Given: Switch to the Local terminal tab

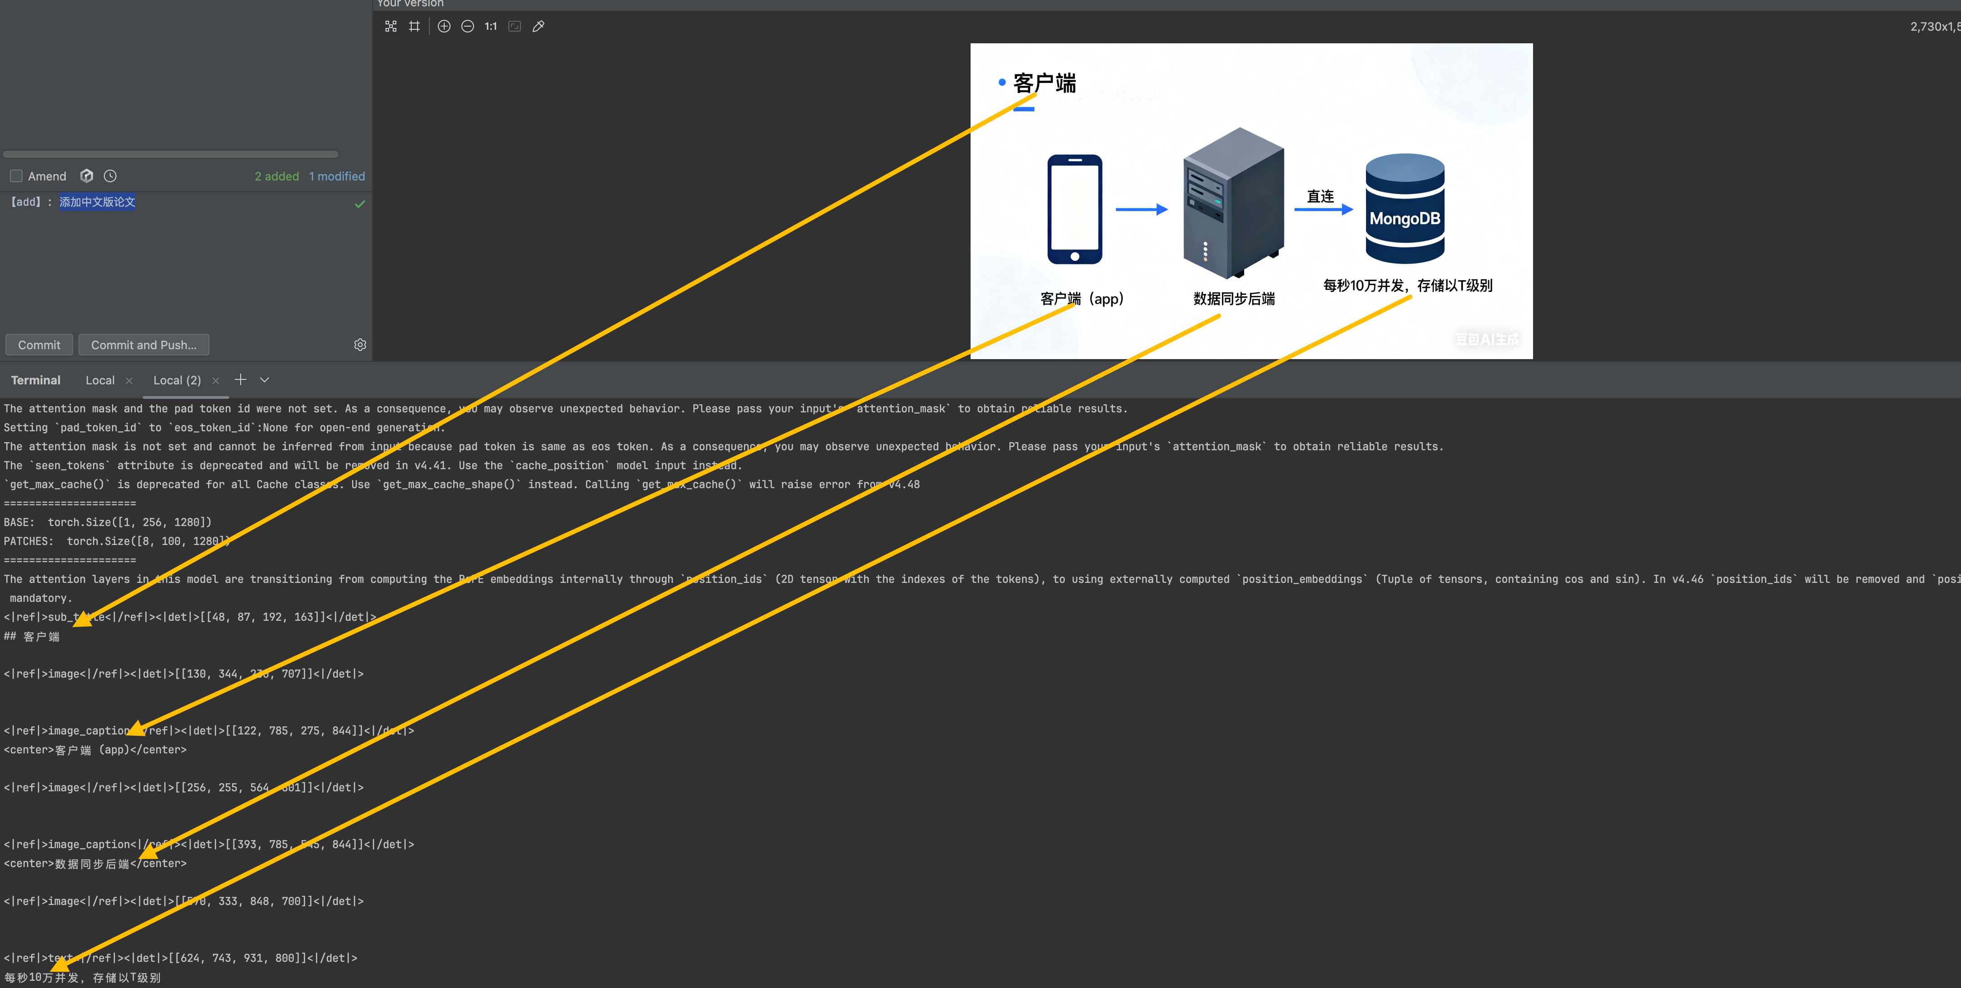Looking at the screenshot, I should [x=100, y=381].
